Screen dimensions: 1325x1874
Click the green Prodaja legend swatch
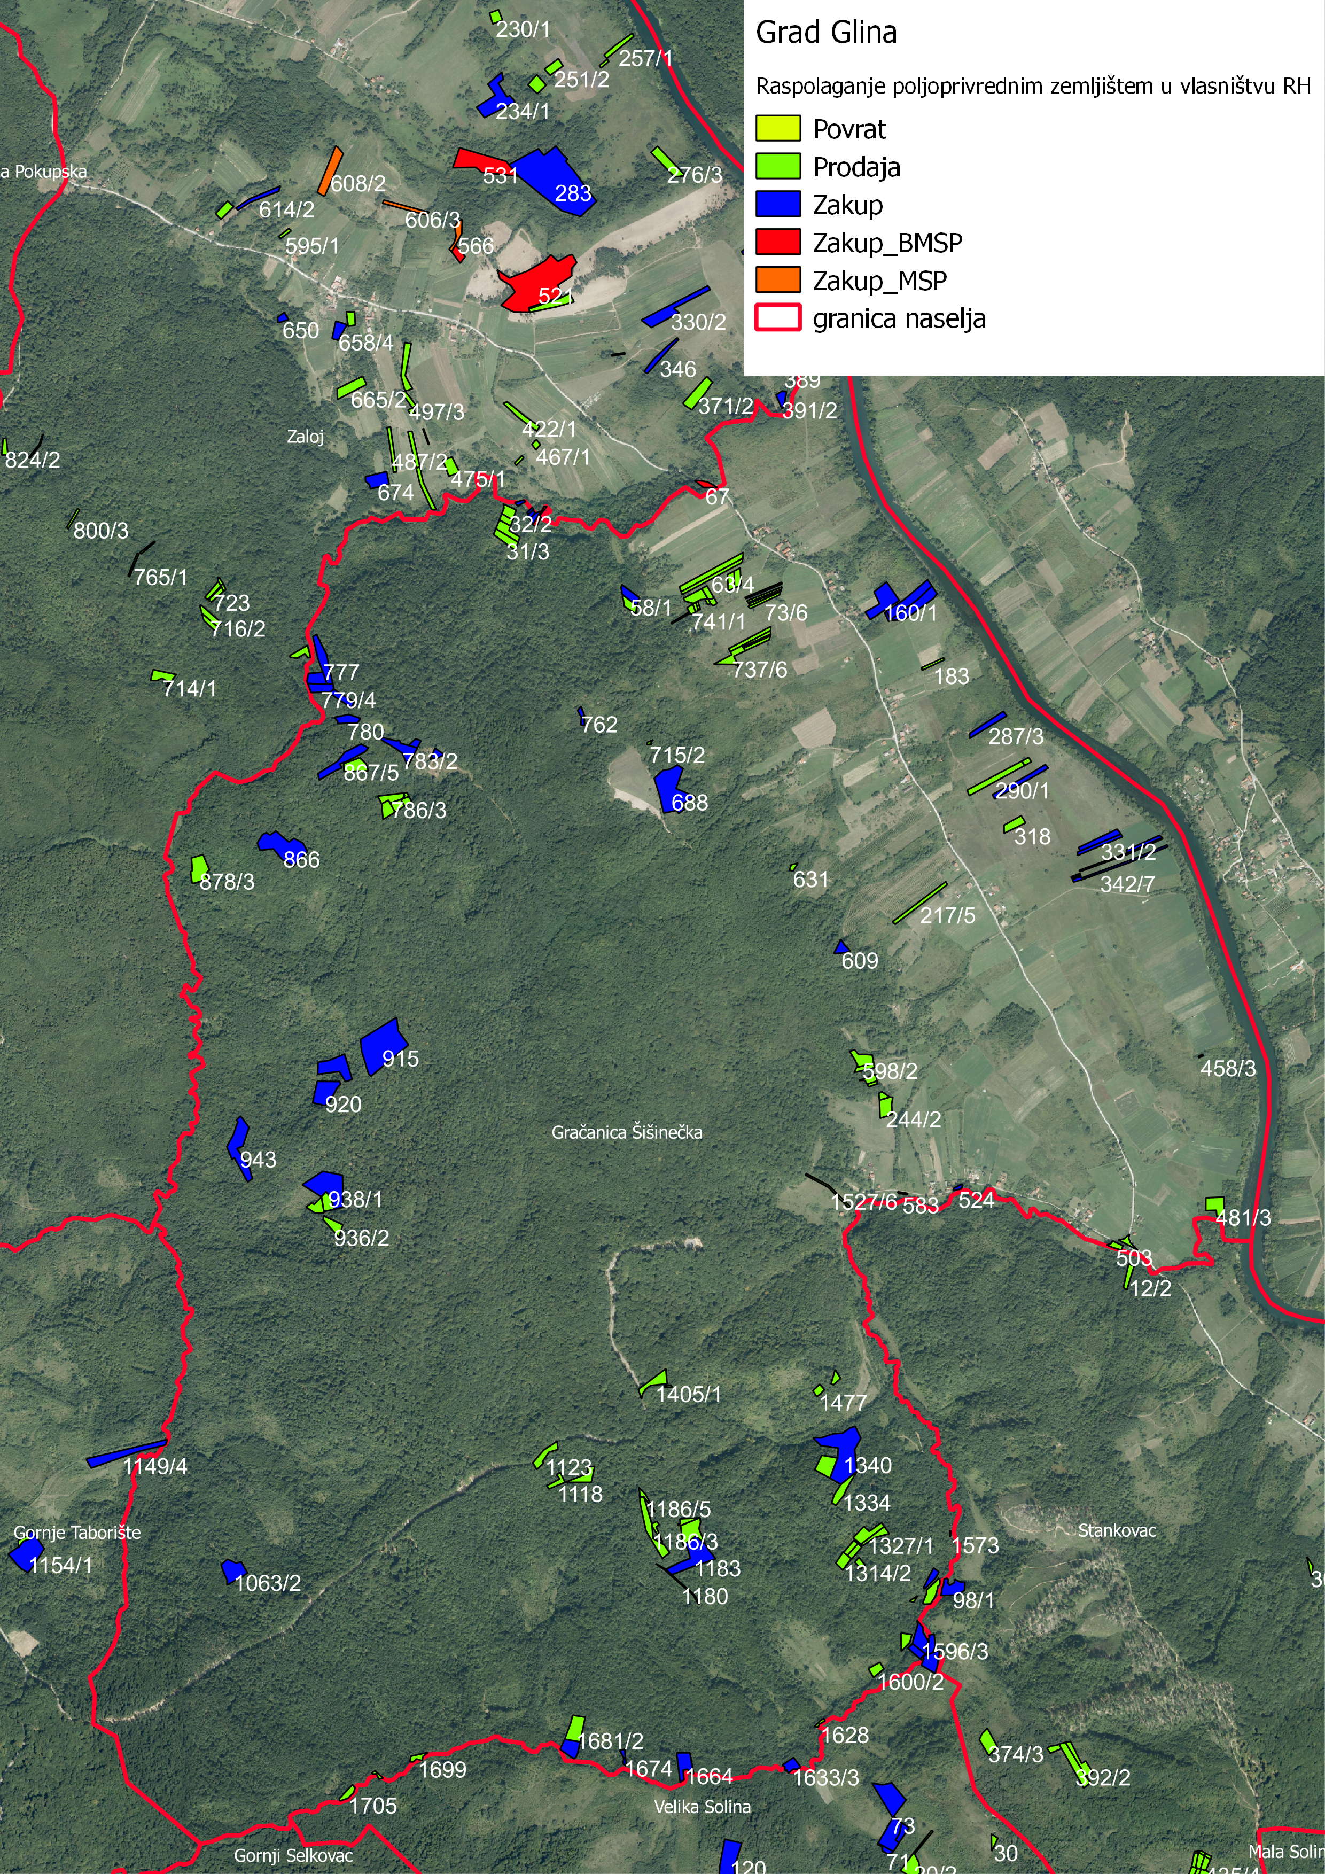point(777,167)
